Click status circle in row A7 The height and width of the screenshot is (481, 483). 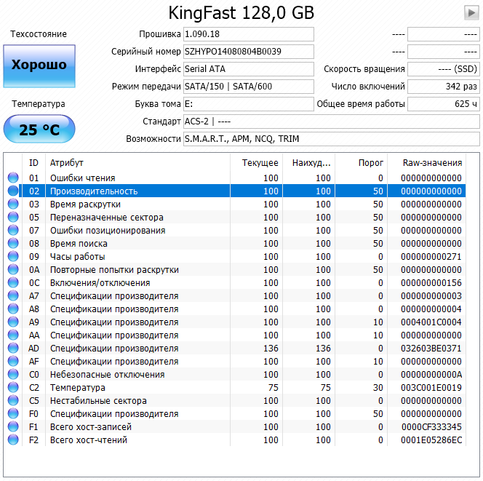pyautogui.click(x=13, y=295)
